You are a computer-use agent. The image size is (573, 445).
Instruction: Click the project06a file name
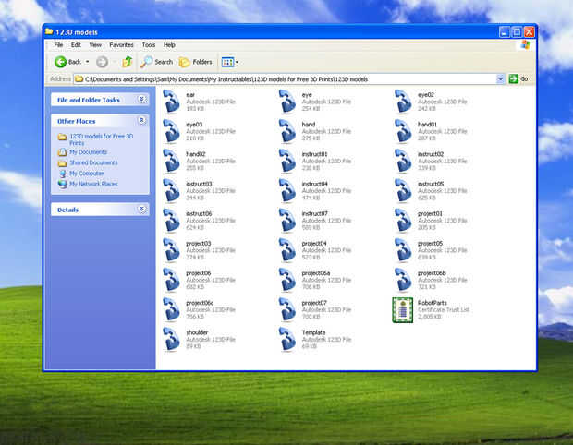click(316, 273)
